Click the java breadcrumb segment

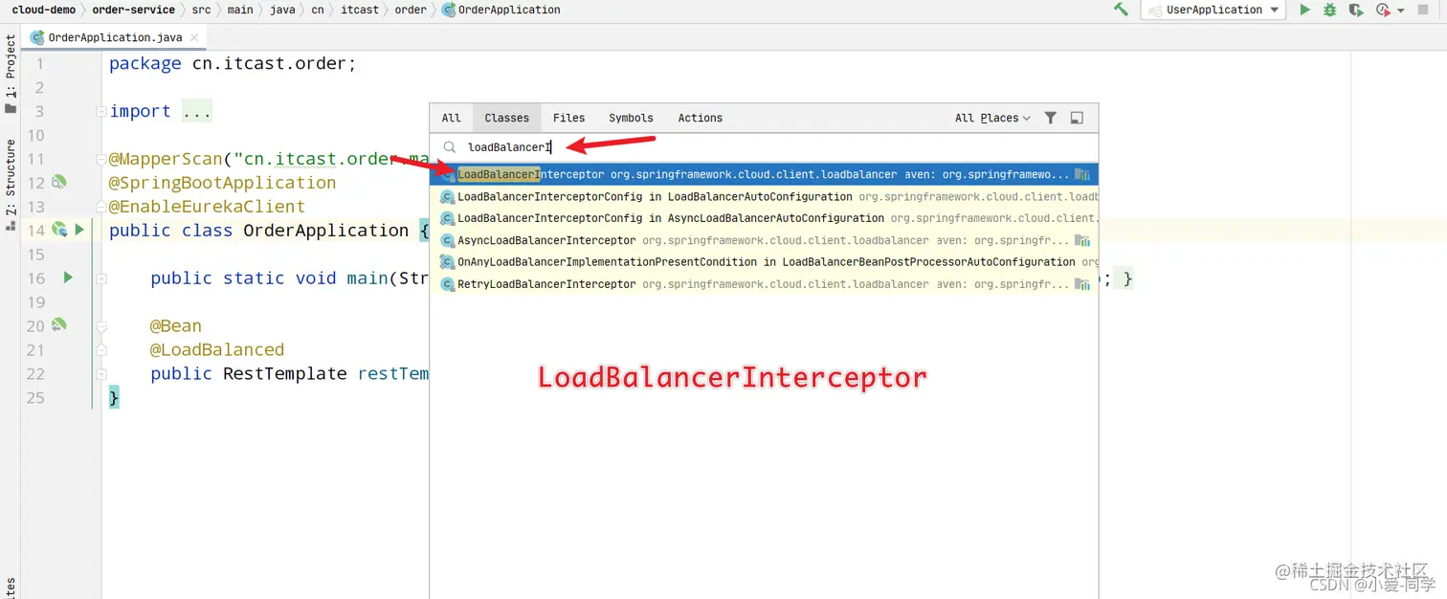pos(282,10)
